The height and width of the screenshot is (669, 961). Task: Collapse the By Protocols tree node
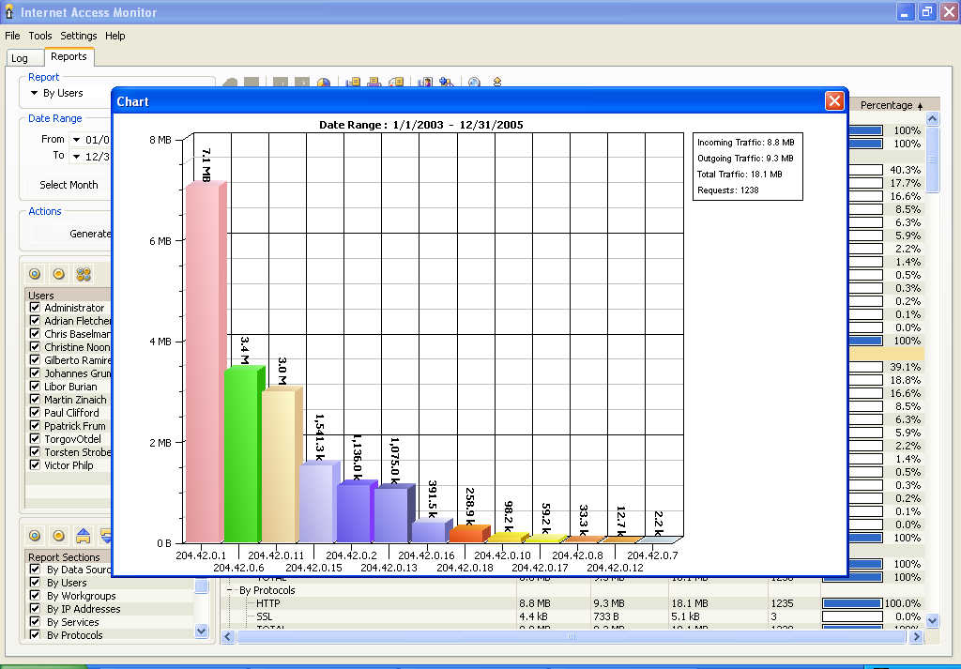[231, 590]
